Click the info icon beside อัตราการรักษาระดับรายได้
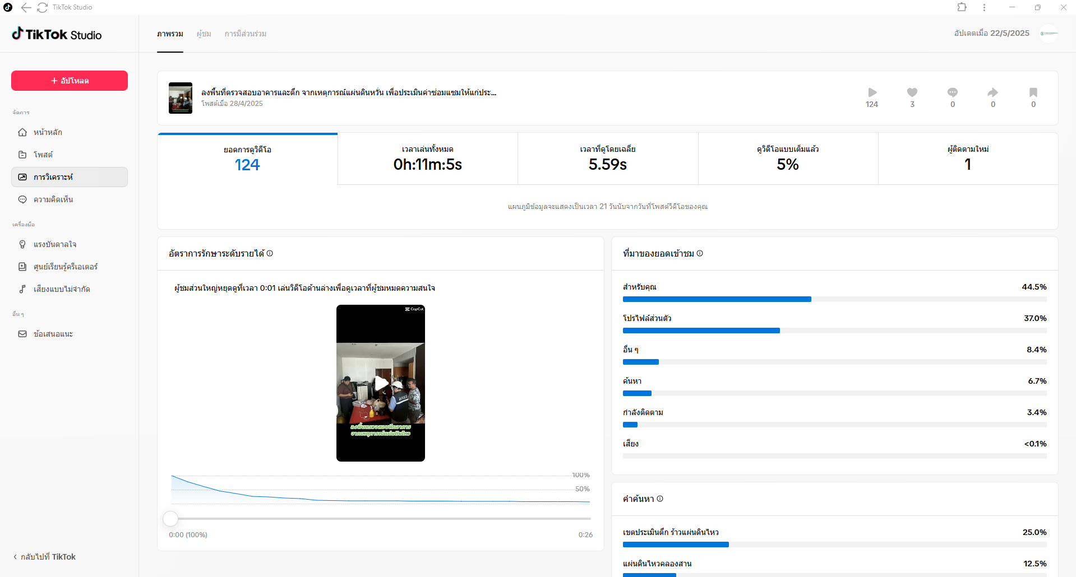The image size is (1076, 577). coord(270,253)
